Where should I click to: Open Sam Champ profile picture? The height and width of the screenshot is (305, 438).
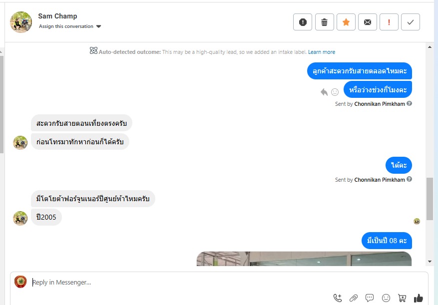[21, 22]
